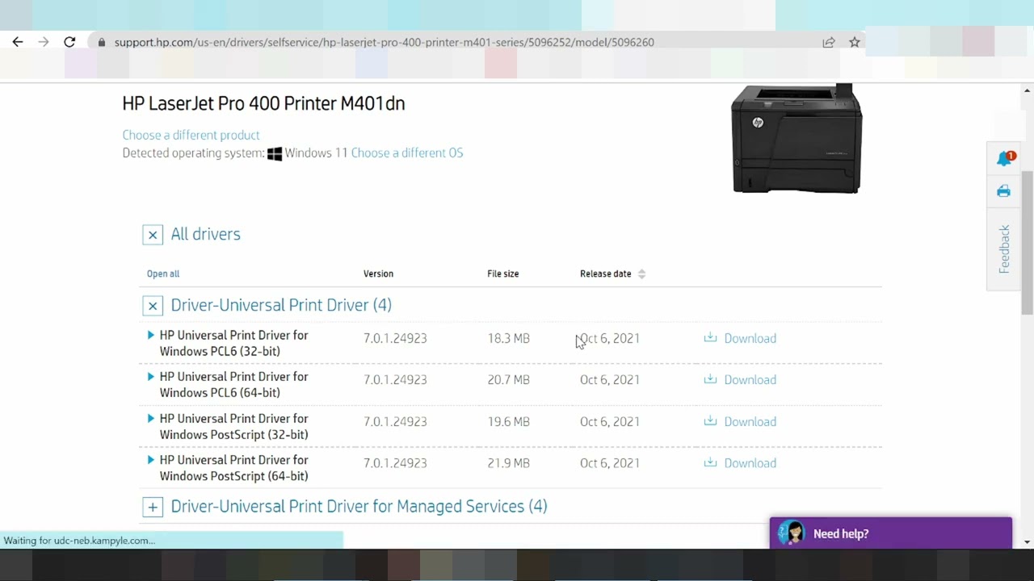This screenshot has height=581, width=1034.
Task: Download the PostScript (32-bit) driver
Action: point(750,421)
